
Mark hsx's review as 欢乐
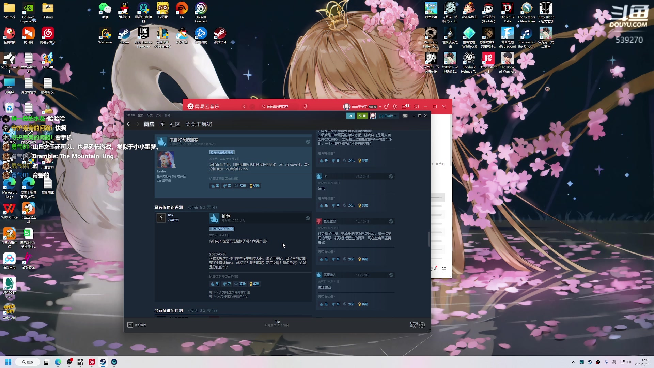pos(240,284)
